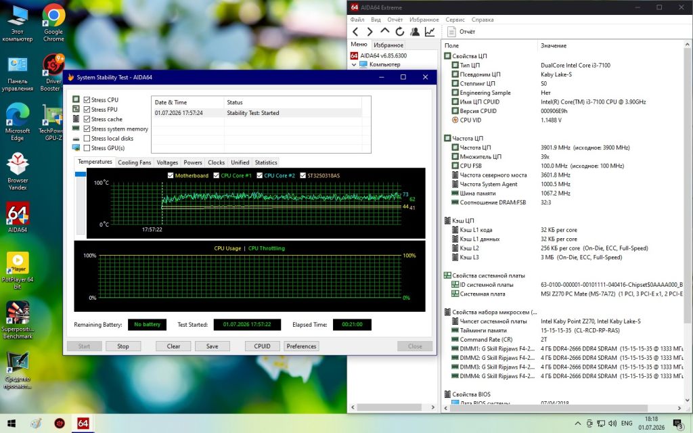This screenshot has width=693, height=433.
Task: Refresh the AIDA64 report page
Action: click(399, 31)
